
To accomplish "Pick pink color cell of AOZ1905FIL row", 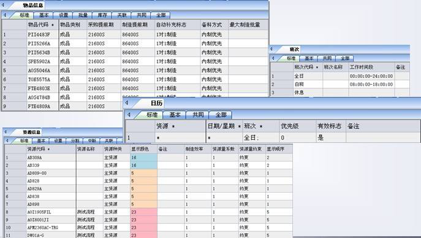I will pos(143,212).
